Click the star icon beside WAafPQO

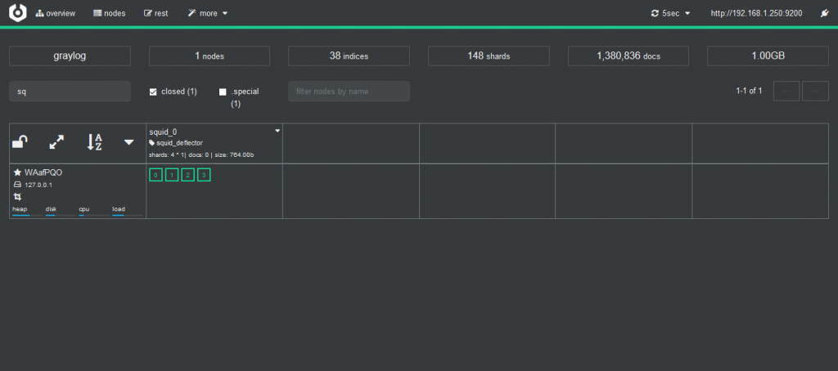[18, 172]
